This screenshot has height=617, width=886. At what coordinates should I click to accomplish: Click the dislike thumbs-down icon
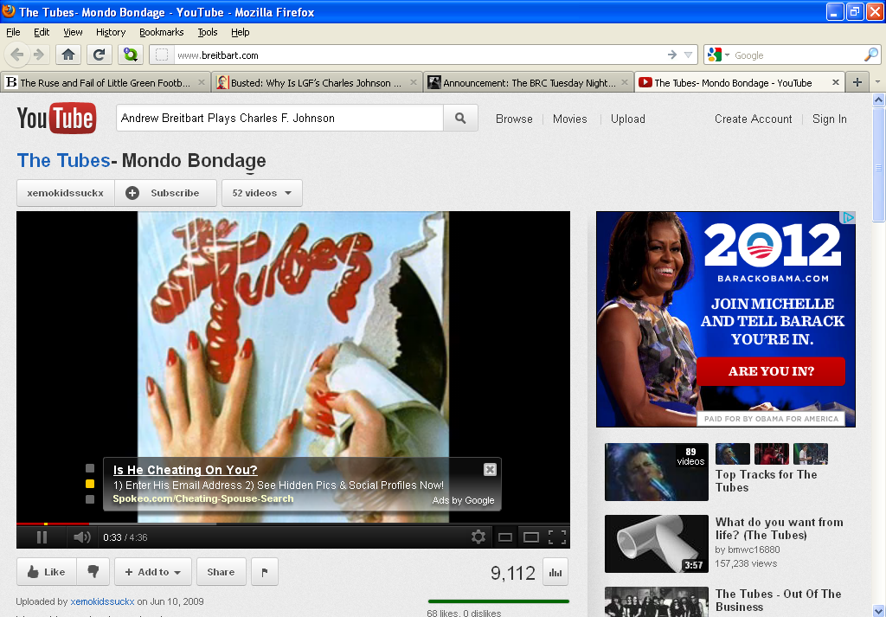click(x=93, y=572)
